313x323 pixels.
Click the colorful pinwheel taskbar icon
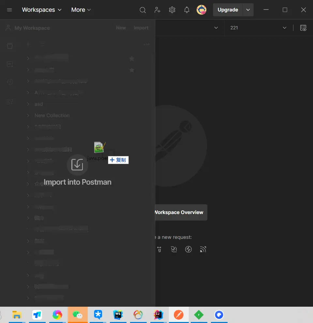coord(57,315)
